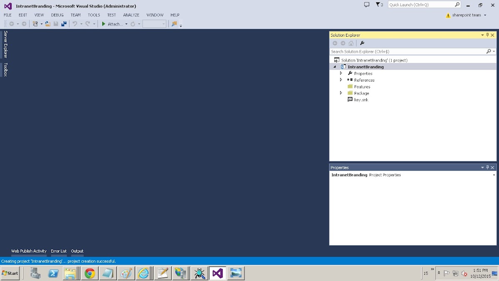
Task: Open the FILE menu
Action: [x=7, y=15]
